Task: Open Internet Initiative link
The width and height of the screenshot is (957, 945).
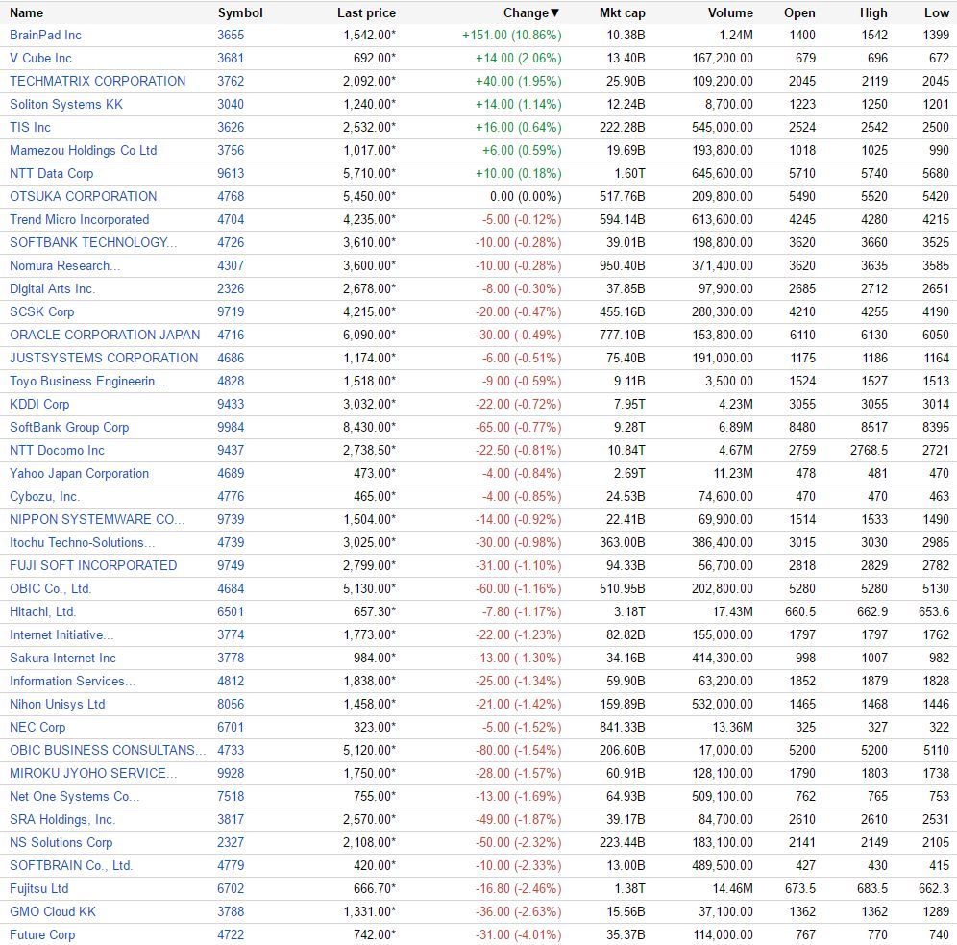Action: coord(61,635)
